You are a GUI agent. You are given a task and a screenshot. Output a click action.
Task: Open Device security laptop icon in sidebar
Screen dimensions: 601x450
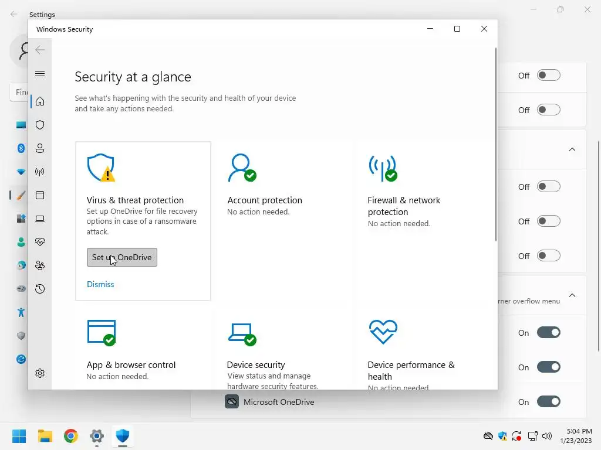click(x=40, y=219)
